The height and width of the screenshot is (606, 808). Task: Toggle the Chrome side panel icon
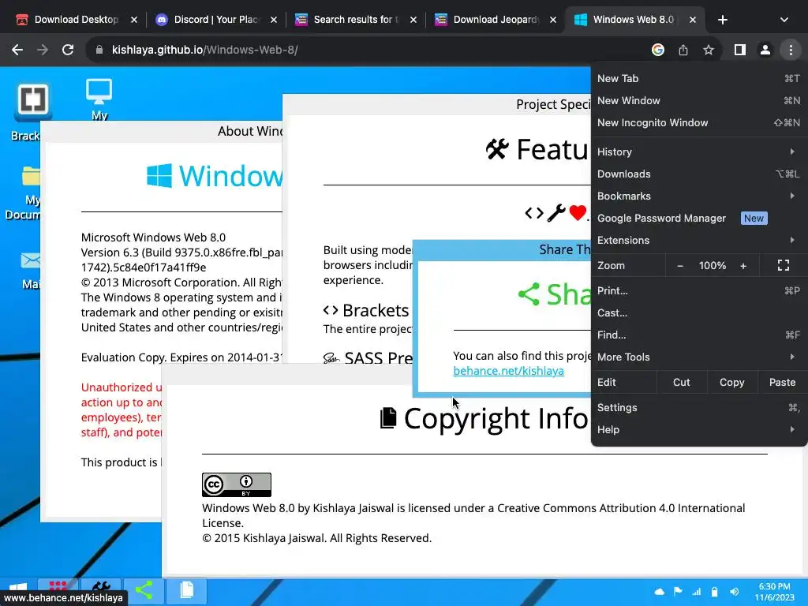(740, 50)
